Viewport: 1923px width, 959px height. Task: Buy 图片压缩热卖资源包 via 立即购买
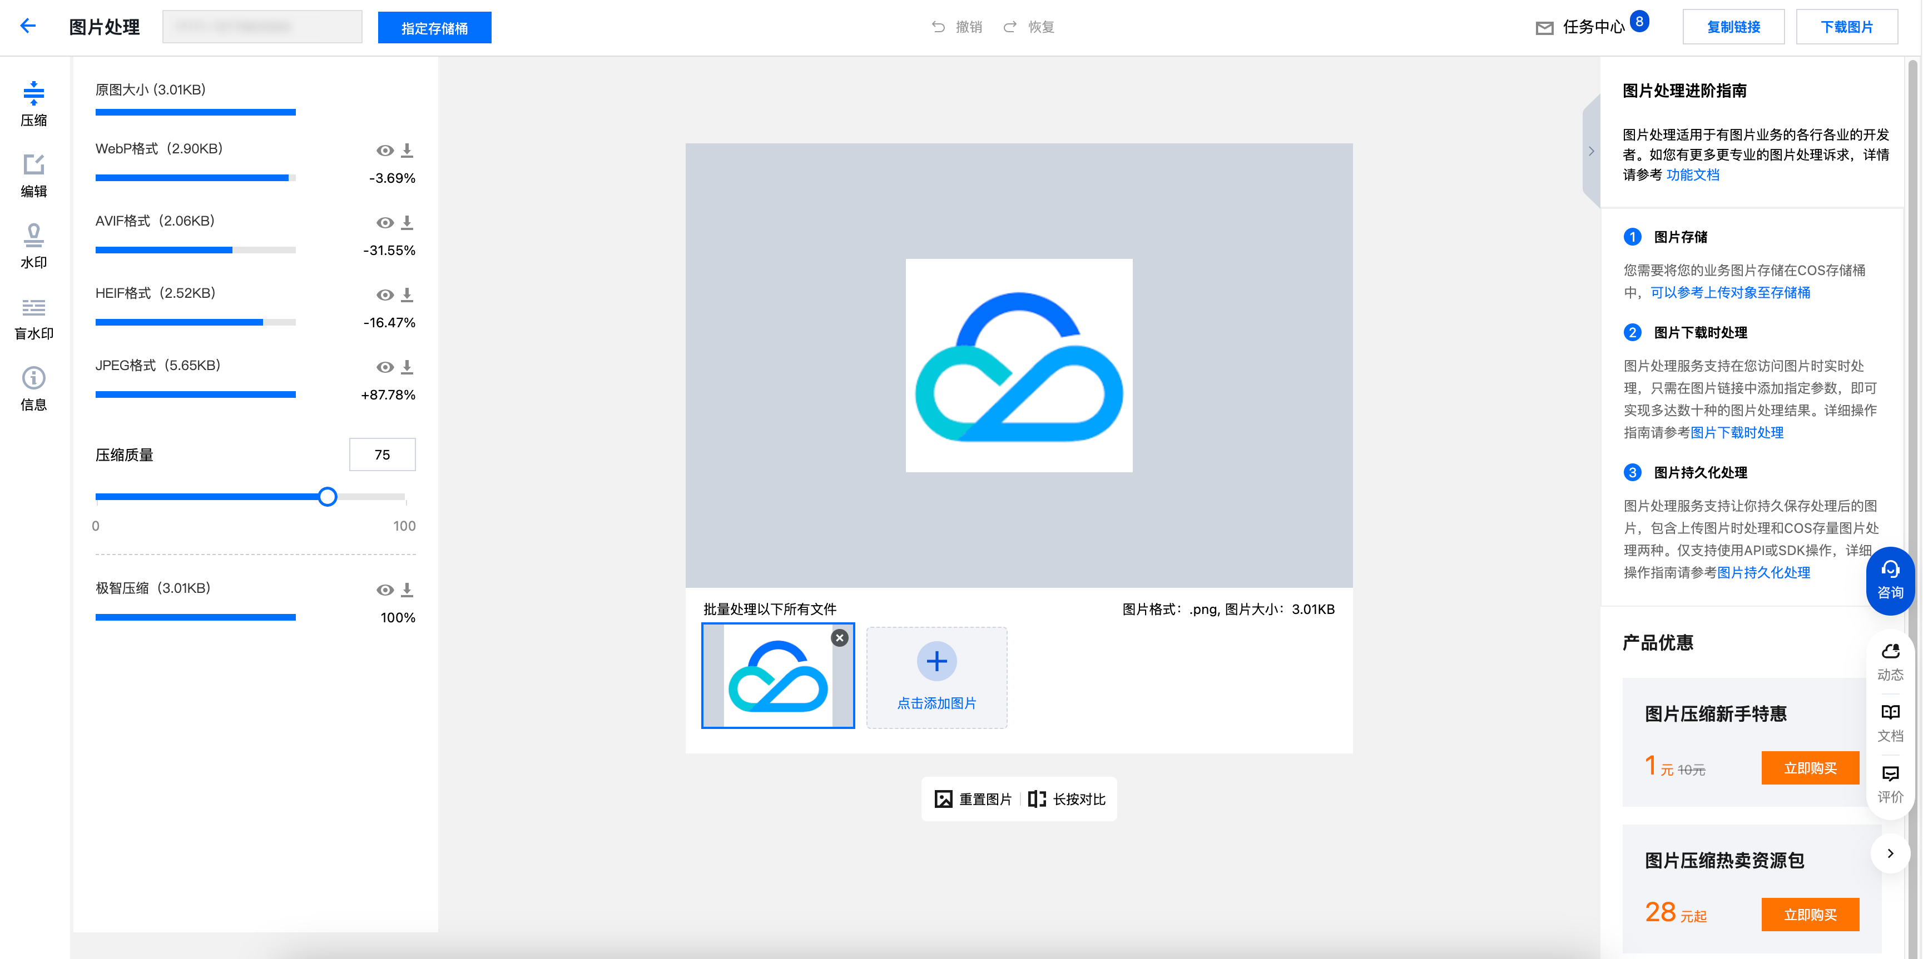(1810, 914)
